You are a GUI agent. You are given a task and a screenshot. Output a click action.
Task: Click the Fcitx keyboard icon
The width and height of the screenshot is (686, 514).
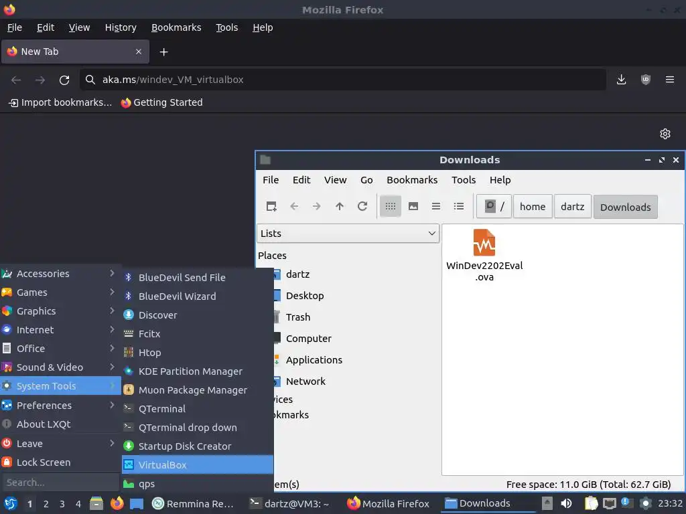click(129, 333)
